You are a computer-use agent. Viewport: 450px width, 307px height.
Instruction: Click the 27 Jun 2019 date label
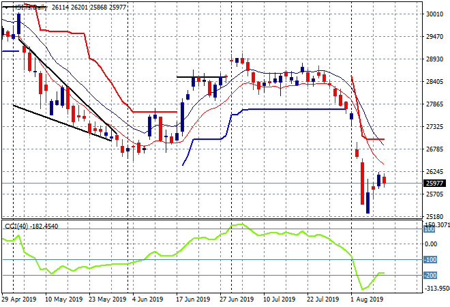coord(237,299)
